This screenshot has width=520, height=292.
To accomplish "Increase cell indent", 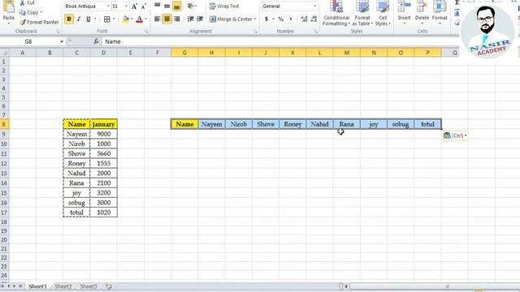I will pyautogui.click(x=200, y=19).
